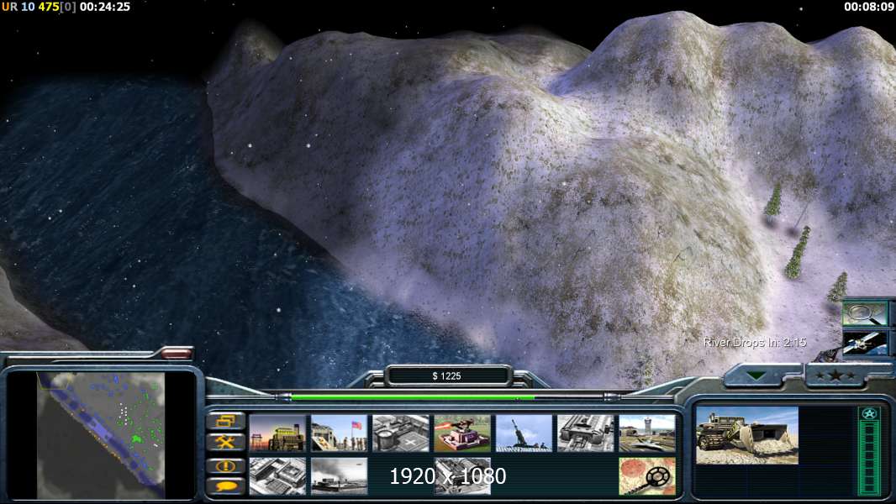Choose the greyed-out War Factory build icon
Screen dimensions: 896x504
(x=586, y=433)
